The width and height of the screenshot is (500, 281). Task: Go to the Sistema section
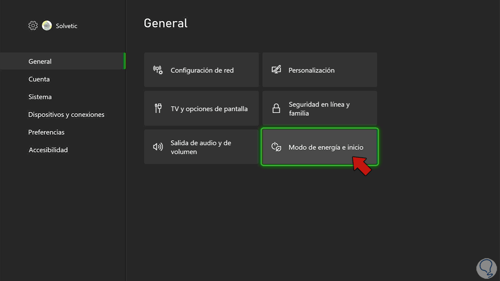(x=40, y=97)
